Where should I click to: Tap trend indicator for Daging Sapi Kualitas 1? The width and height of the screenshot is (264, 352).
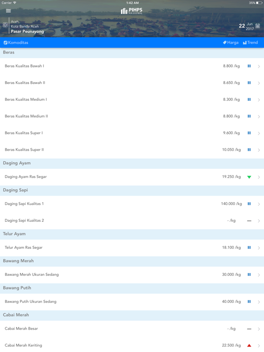[249, 203]
